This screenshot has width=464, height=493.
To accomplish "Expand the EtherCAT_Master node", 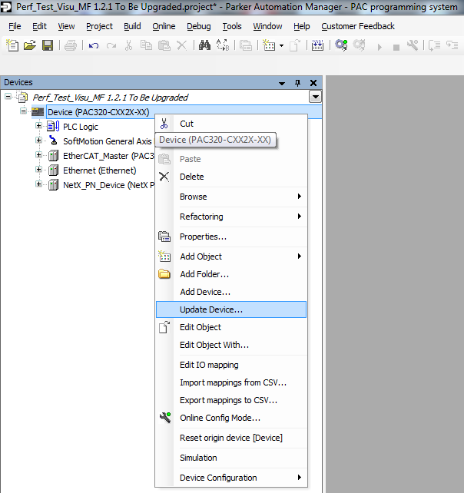I will pyautogui.click(x=38, y=154).
